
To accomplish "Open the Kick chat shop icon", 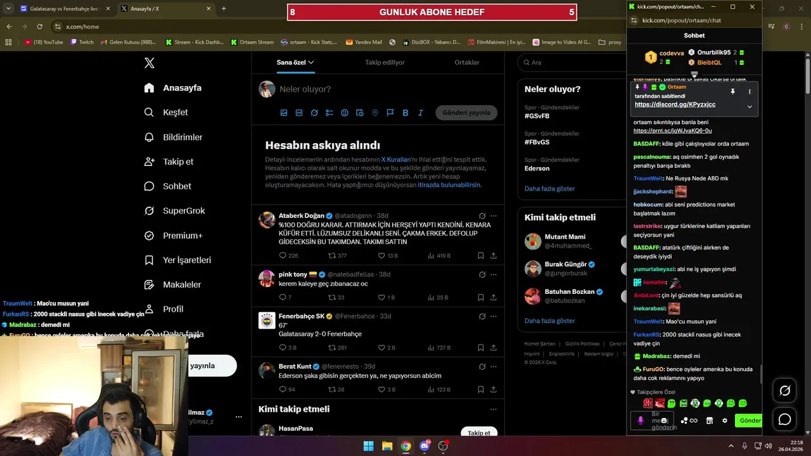I will click(x=710, y=421).
